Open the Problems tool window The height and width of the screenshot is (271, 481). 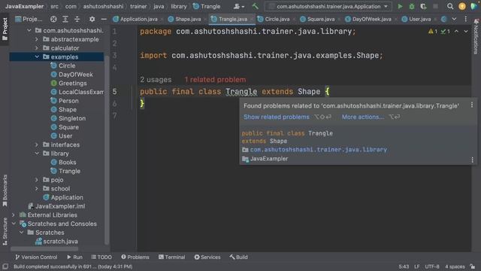(135, 257)
